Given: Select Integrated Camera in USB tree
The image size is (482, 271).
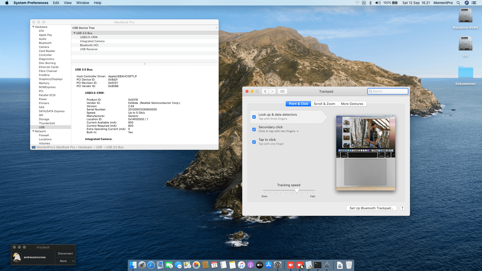Looking at the screenshot, I should 92,41.
